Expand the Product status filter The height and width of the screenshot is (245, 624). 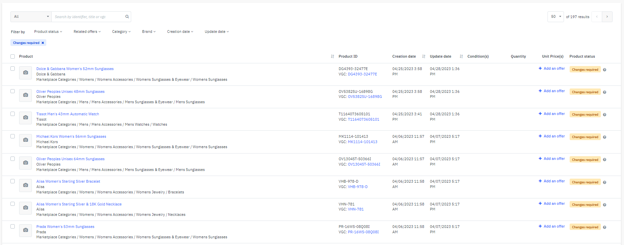48,32
